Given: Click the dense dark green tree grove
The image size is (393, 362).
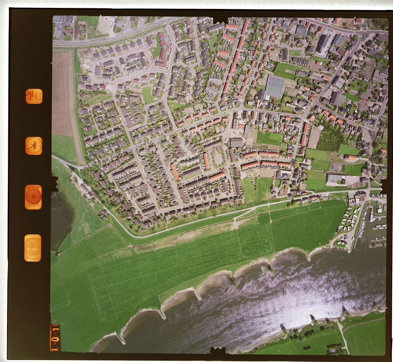Looking at the screenshot, I should coord(329,139).
